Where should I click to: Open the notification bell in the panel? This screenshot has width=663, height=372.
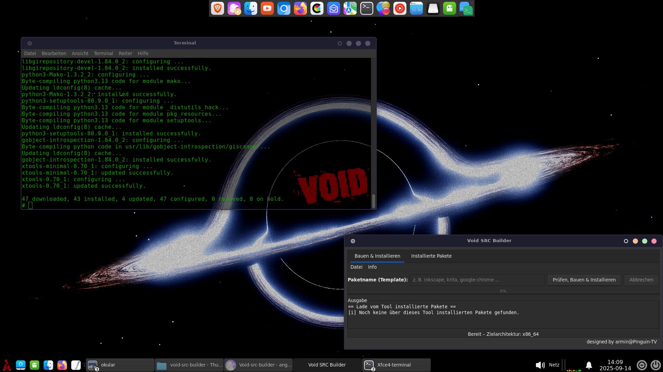[589, 365]
